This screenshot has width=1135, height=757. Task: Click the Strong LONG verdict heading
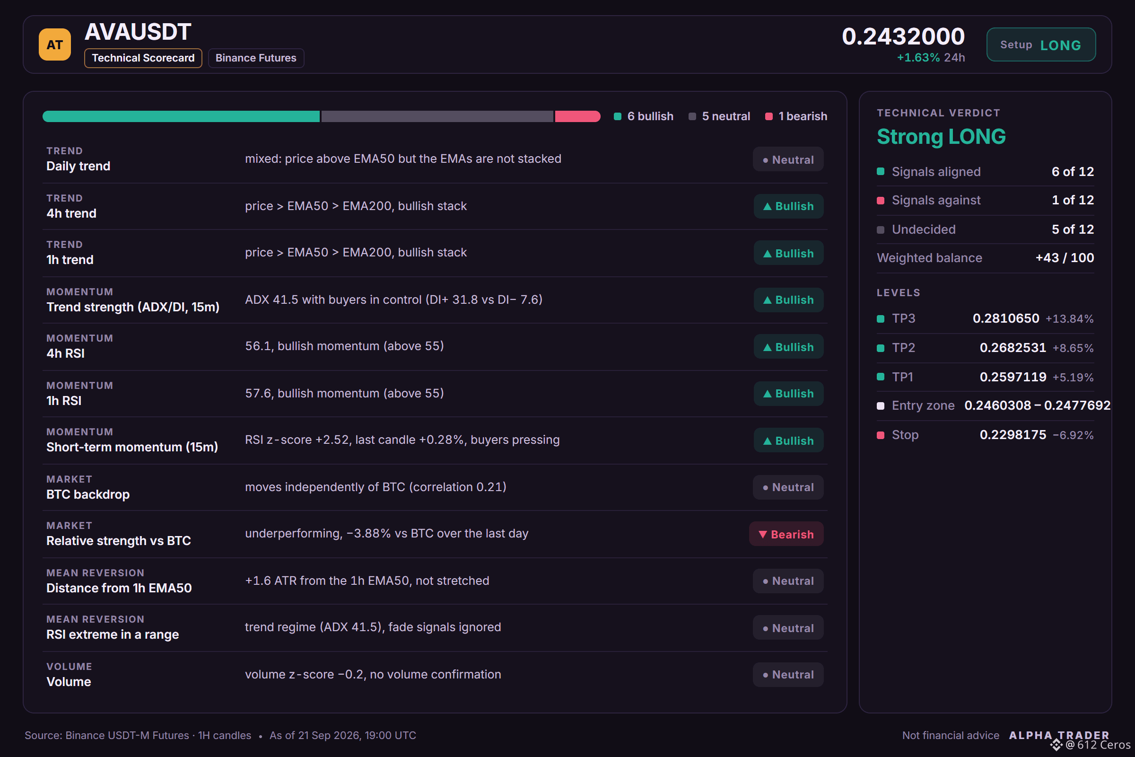941,137
